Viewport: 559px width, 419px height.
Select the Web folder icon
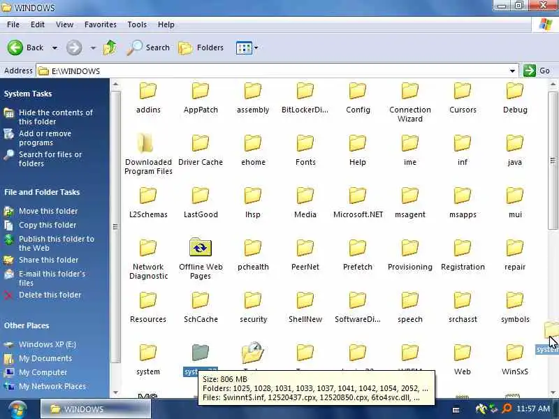pyautogui.click(x=463, y=353)
